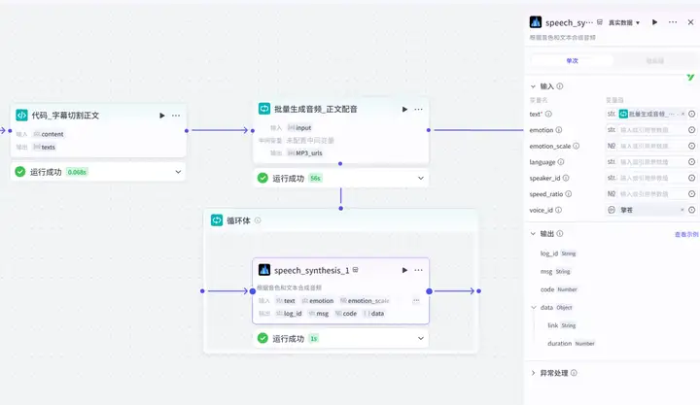Expand the 运行成功 1s result row
Screen dimensions: 700x405
421,339
